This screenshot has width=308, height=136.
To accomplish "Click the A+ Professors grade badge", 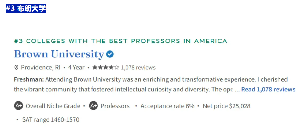I will click(x=93, y=106).
